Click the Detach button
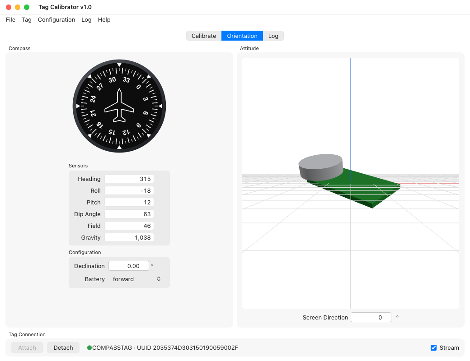 coord(63,347)
